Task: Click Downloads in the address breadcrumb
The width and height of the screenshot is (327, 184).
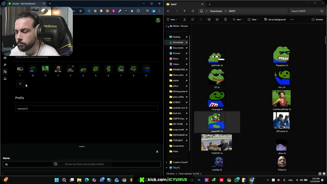Action: tap(216, 11)
